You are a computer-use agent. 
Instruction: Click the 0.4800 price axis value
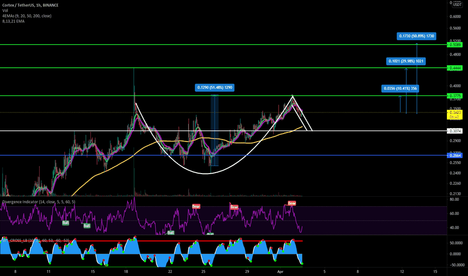coord(455,55)
